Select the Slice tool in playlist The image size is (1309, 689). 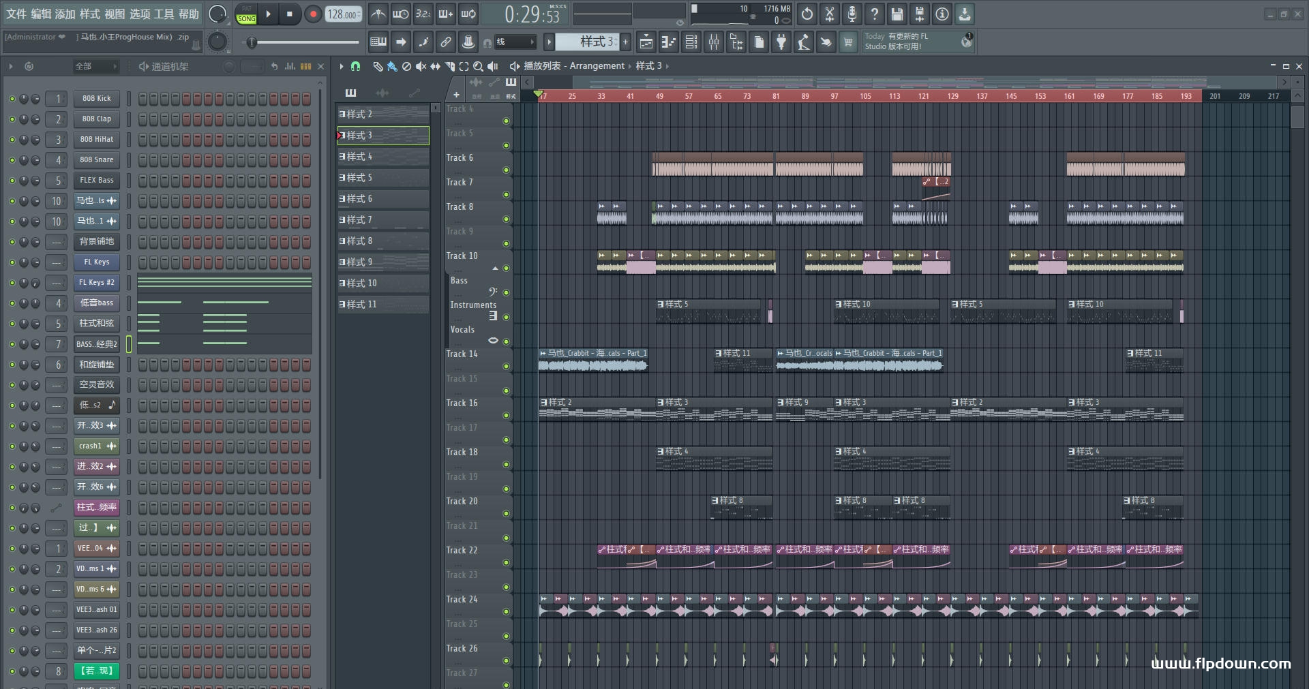point(449,66)
